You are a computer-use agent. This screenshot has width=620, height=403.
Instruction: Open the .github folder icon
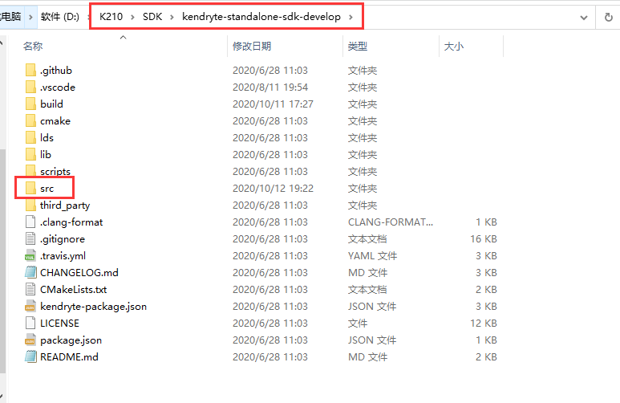[x=30, y=70]
